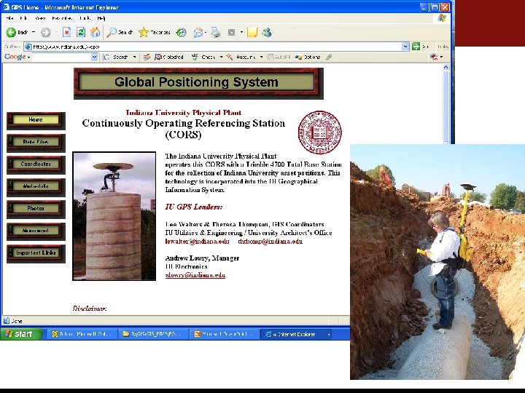The image size is (525, 393).
Task: Click the lewalter@indiana.edu email link
Action: 197,242
